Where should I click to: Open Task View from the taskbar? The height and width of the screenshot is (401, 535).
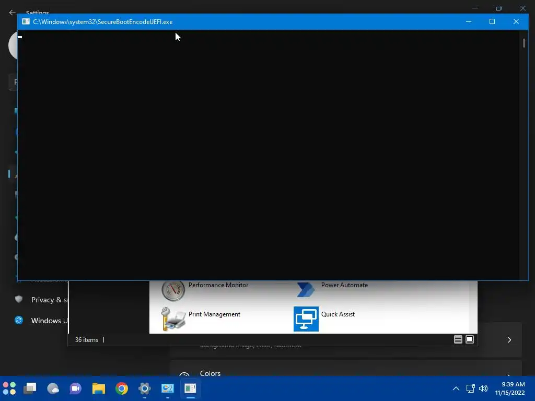(x=30, y=388)
